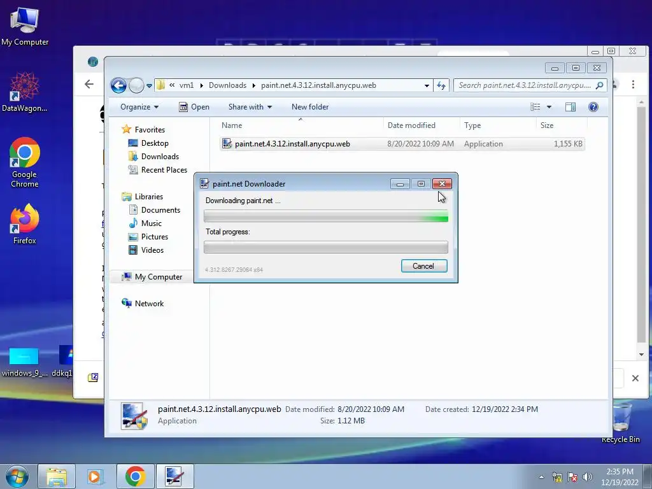The width and height of the screenshot is (652, 489).
Task: Show hidden system tray icons
Action: click(x=541, y=477)
